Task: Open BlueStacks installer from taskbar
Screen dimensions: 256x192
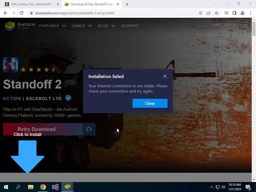Action: click(67, 187)
